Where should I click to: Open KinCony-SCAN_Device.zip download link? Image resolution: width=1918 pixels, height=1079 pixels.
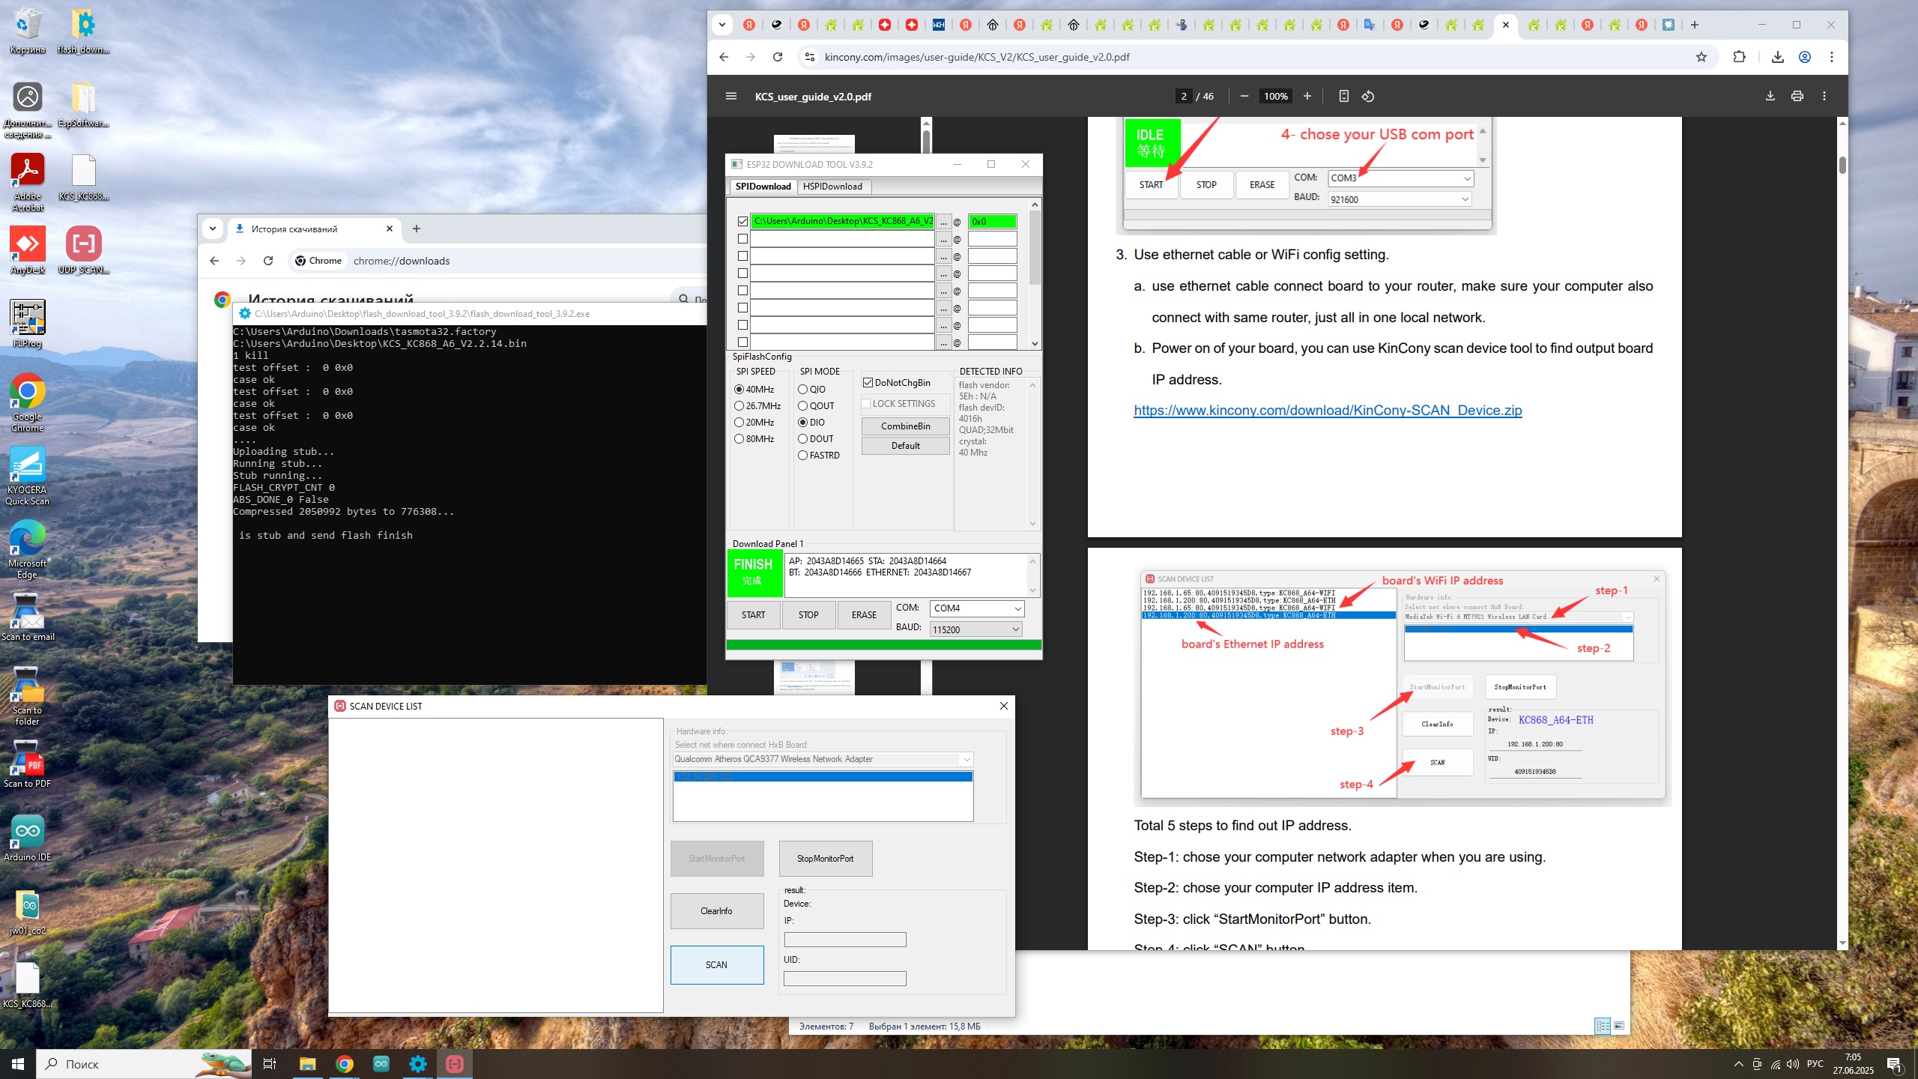point(1328,411)
